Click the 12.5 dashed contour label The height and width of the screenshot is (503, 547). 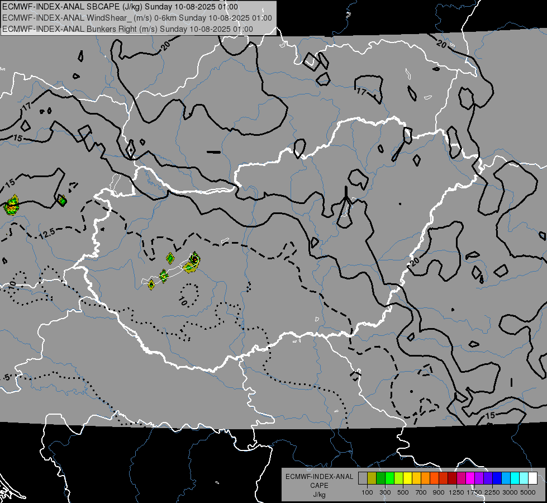click(x=47, y=233)
